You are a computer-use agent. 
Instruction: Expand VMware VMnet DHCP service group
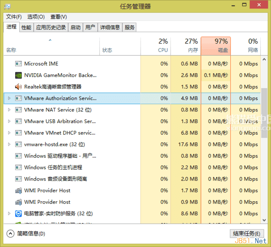click(x=9, y=133)
